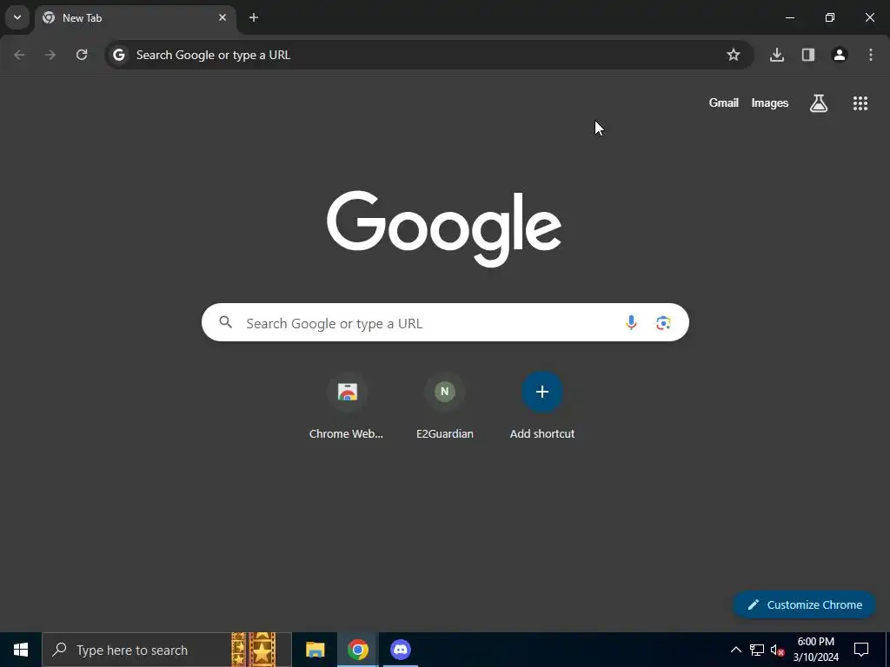Open the Gmail link

point(724,102)
